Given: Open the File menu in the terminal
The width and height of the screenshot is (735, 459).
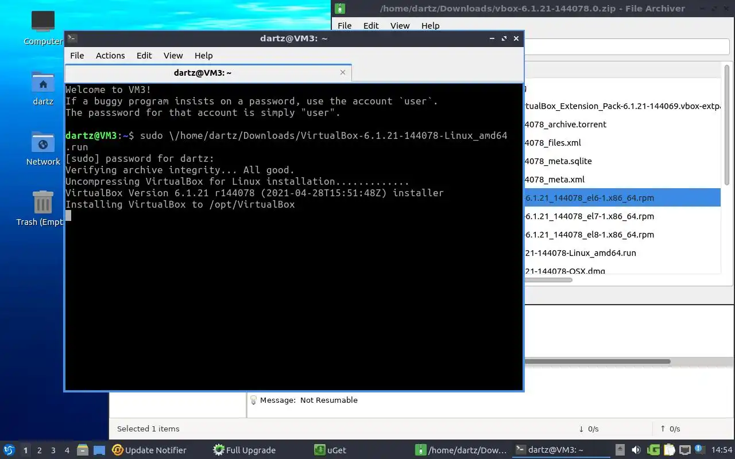Looking at the screenshot, I should point(77,56).
